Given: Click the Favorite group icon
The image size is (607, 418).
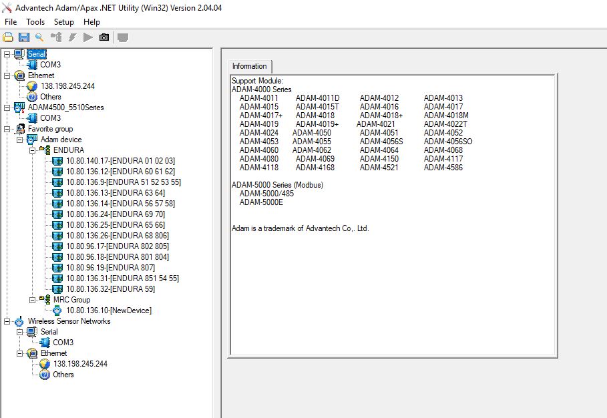Looking at the screenshot, I should coord(20,129).
